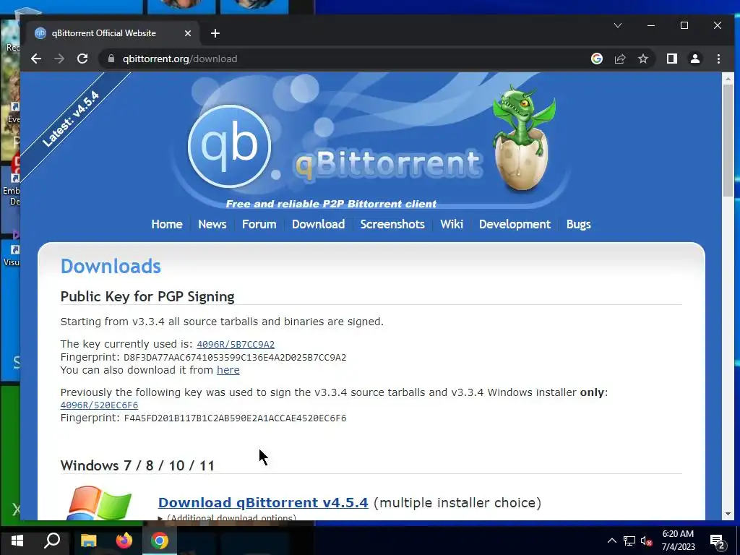Open the taskbar clock showing 6:20 AM
The width and height of the screenshot is (740, 555).
tap(678, 541)
